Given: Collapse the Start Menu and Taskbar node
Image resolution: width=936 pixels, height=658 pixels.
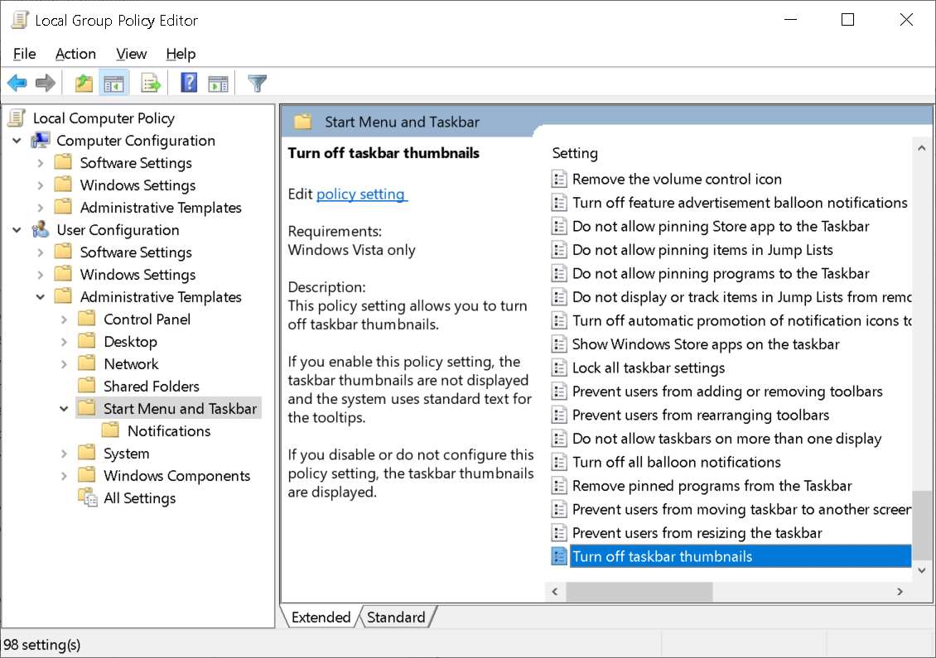Looking at the screenshot, I should pos(64,409).
